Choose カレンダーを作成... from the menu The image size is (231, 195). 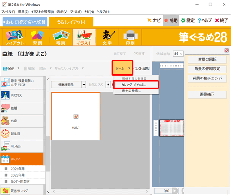coord(136,85)
